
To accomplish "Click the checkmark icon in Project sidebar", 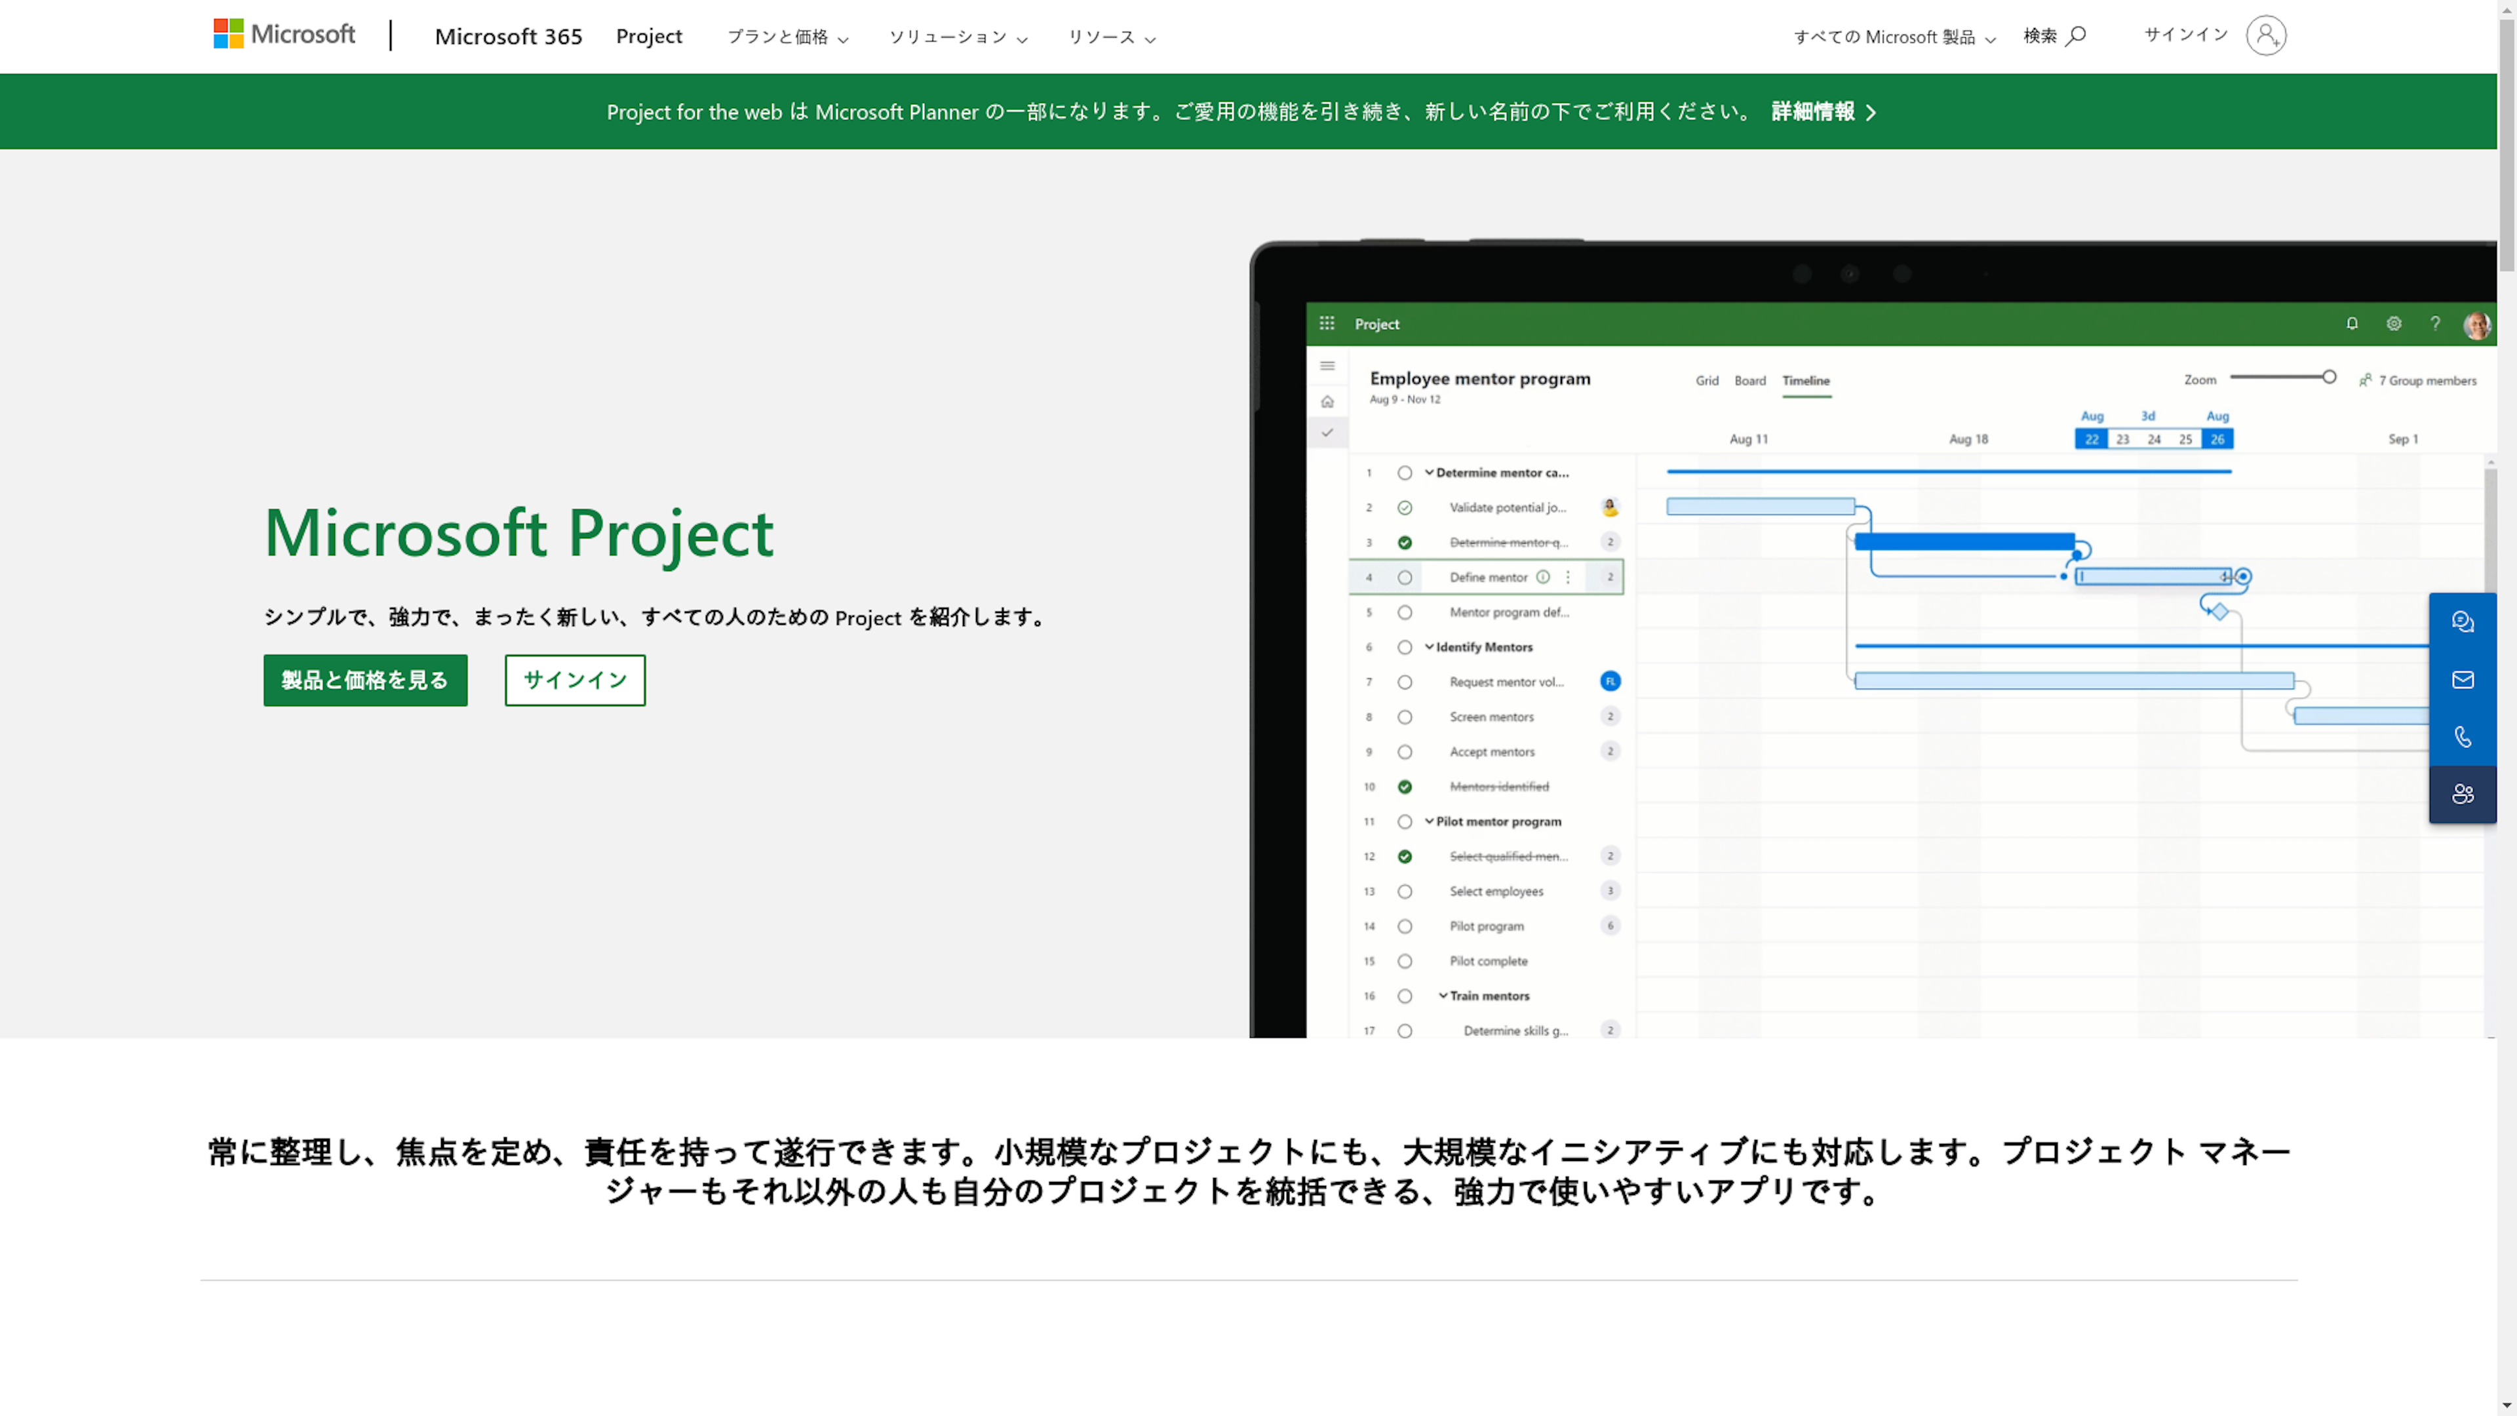I will tap(1327, 432).
